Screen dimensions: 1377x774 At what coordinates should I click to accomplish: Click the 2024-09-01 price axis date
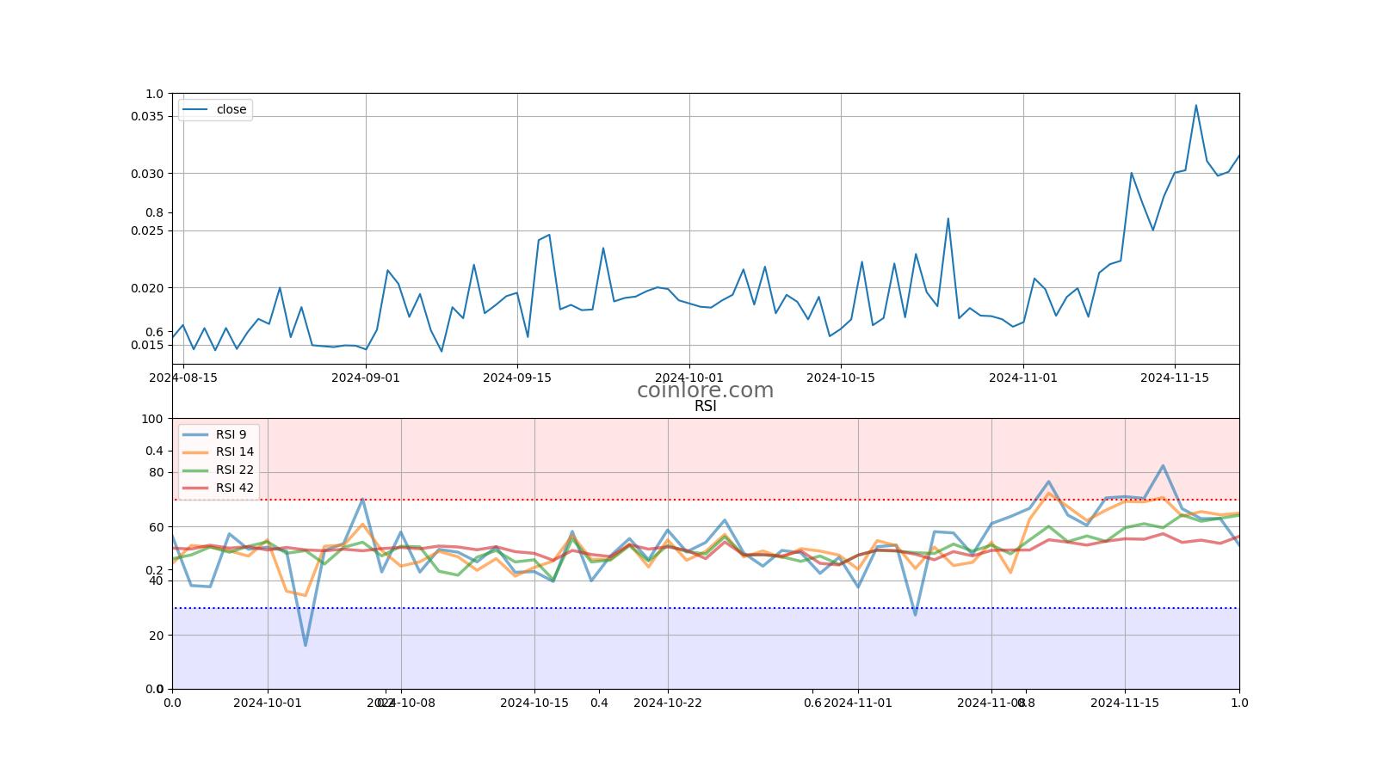pyautogui.click(x=366, y=378)
